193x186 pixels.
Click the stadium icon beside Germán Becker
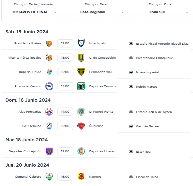click(x=131, y=126)
